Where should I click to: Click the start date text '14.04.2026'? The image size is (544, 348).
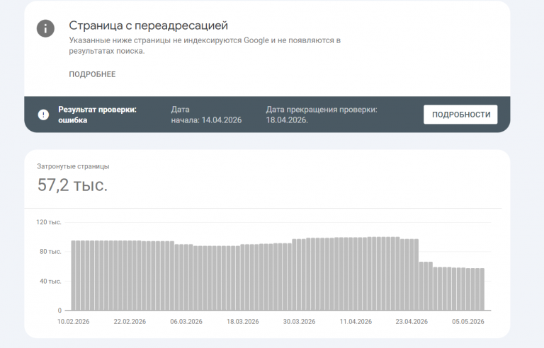(x=221, y=120)
